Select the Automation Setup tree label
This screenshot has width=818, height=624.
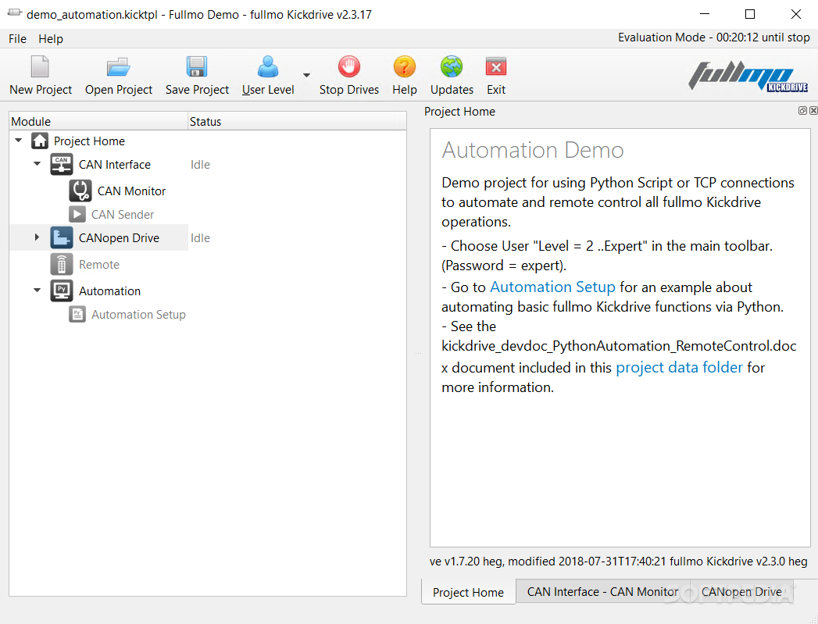tap(138, 315)
